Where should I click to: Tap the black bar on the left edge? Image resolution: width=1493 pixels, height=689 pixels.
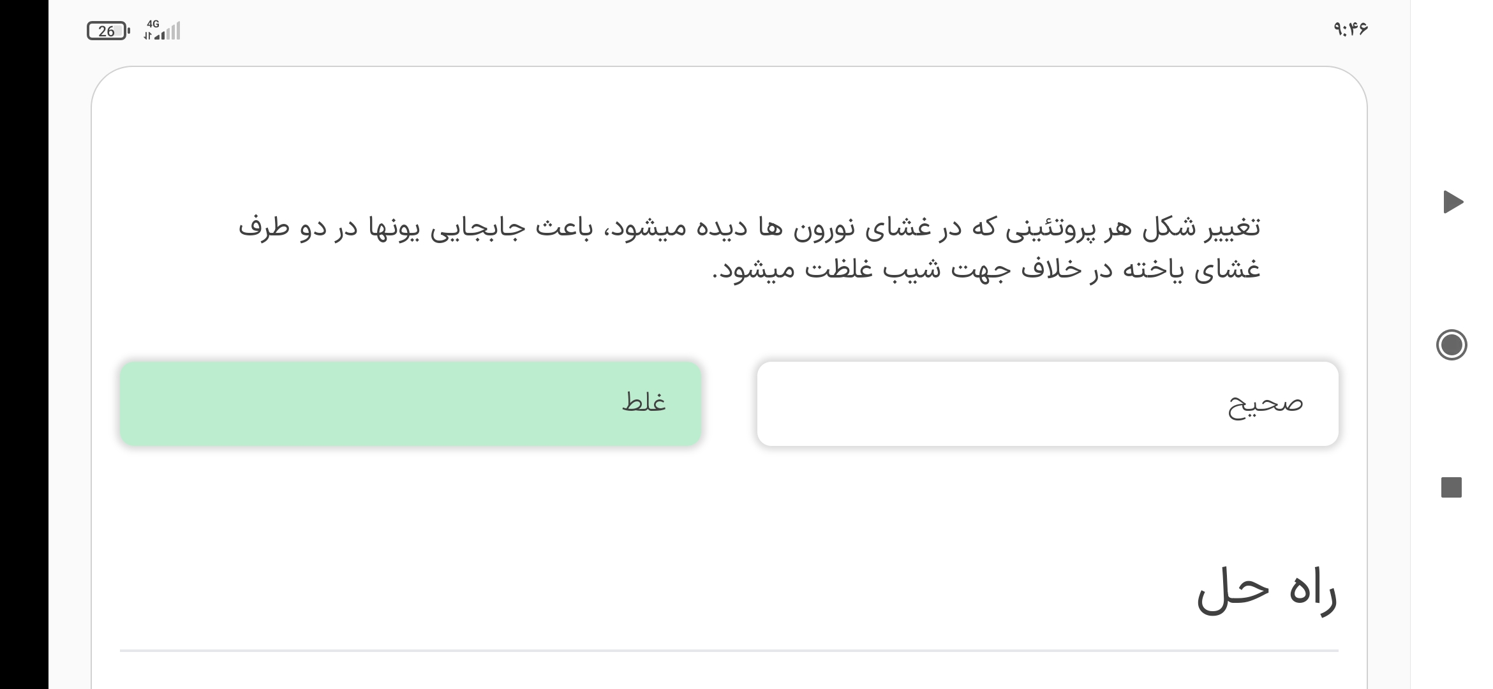[24, 344]
